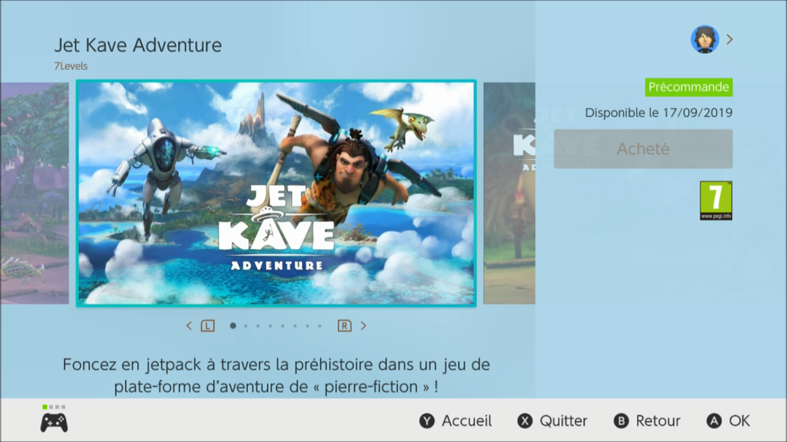Select the next screenshot thumbnail on right

[509, 193]
